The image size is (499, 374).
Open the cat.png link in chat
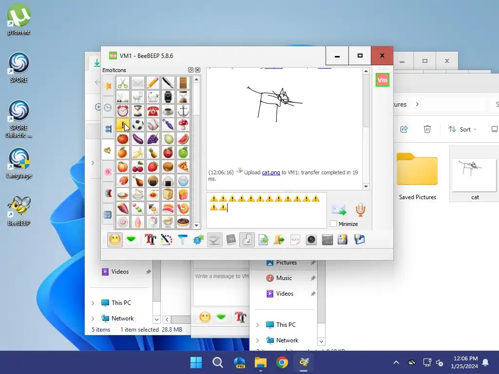[271, 172]
